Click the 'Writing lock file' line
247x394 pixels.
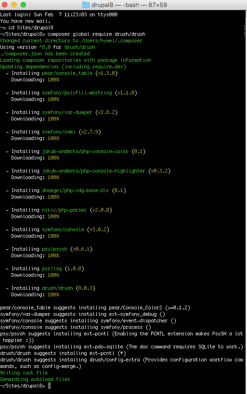24,373
